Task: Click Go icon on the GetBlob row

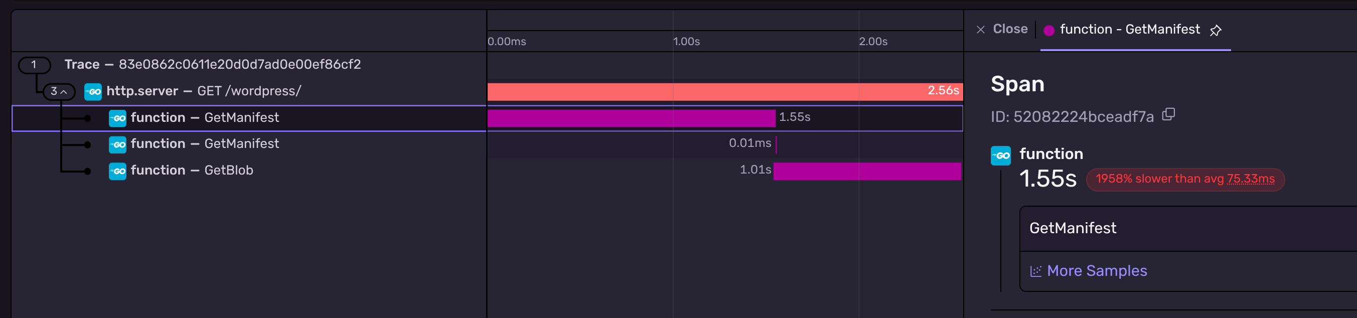Action: (117, 171)
